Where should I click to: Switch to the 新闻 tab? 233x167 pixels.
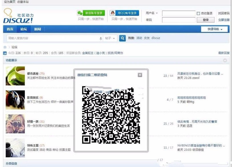[x=38, y=29]
